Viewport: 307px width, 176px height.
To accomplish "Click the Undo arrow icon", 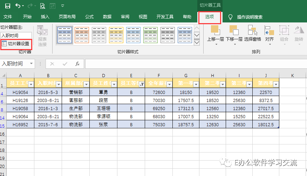I will click(x=18, y=6).
